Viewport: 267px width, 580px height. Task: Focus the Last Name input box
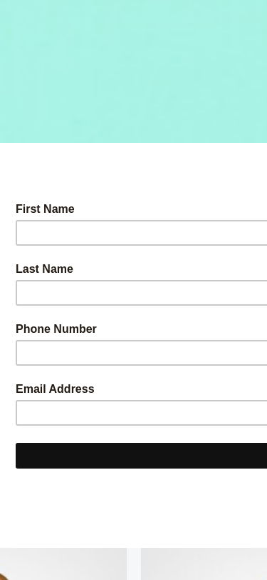pos(141,293)
